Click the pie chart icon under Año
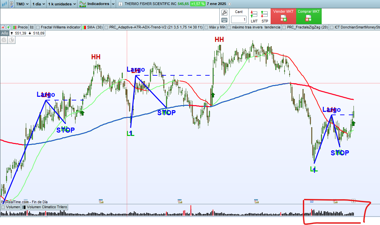 click(x=11, y=40)
